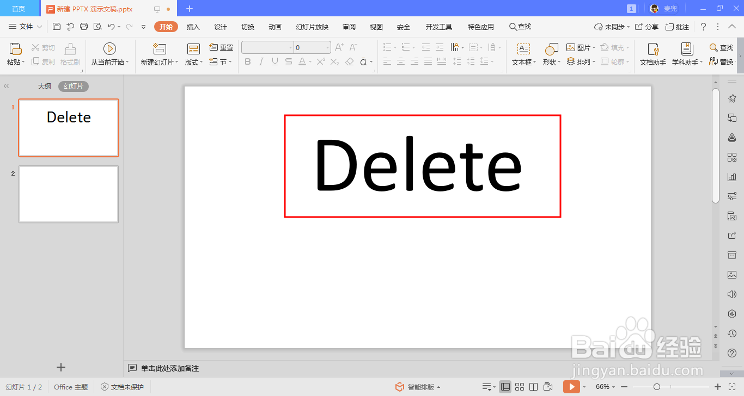
Task: Click the font color A swatch
Action: pos(302,61)
